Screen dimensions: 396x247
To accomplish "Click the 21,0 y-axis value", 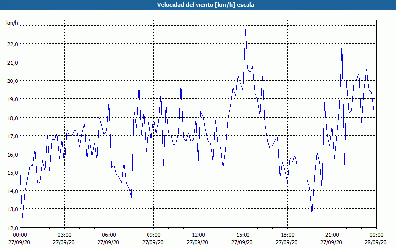I will pos(13,63).
